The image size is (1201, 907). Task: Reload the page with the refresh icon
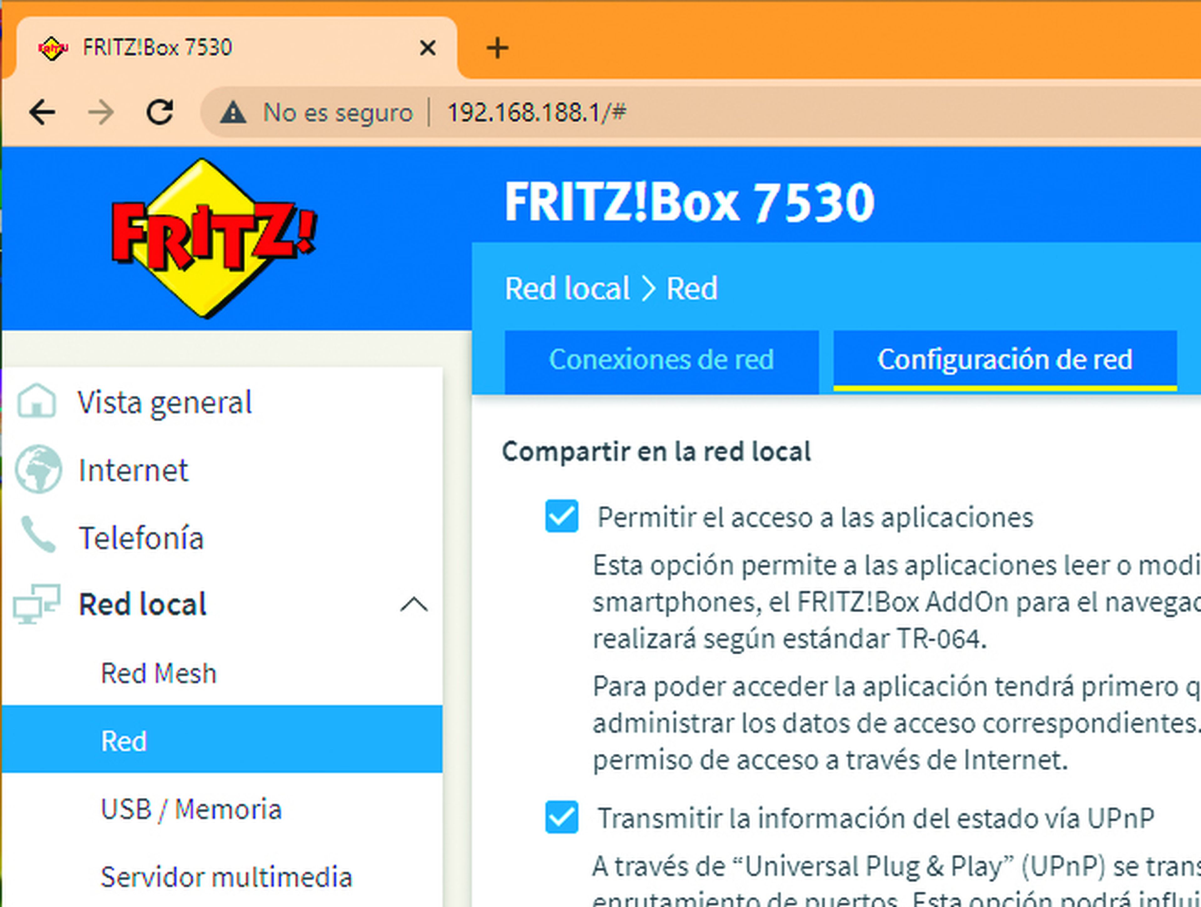click(x=160, y=112)
